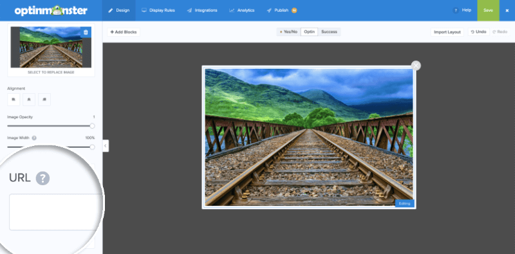The image size is (515, 254).
Task: Open the Publish tab
Action: (281, 10)
